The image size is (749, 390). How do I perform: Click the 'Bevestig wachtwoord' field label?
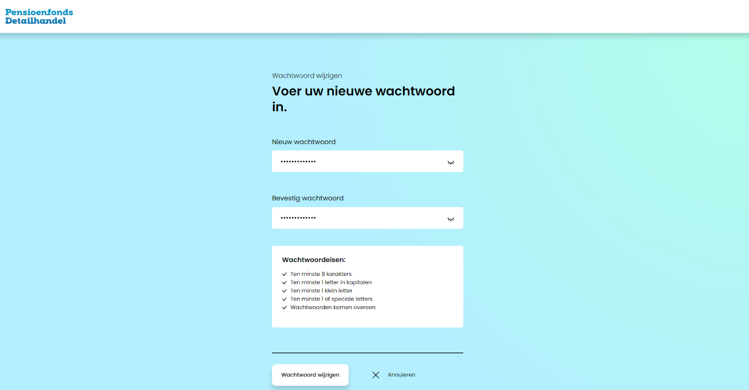coord(308,198)
